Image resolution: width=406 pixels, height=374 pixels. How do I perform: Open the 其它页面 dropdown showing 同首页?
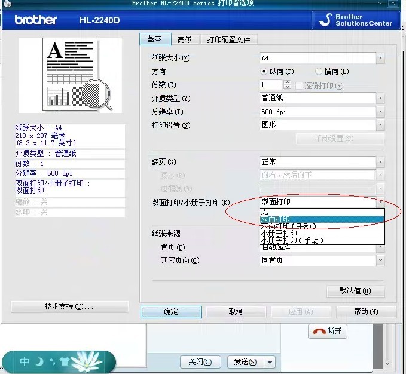click(x=322, y=260)
